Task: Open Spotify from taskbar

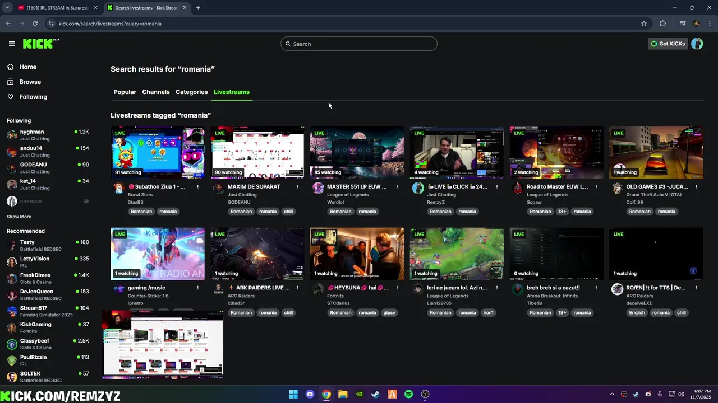Action: pos(408,394)
